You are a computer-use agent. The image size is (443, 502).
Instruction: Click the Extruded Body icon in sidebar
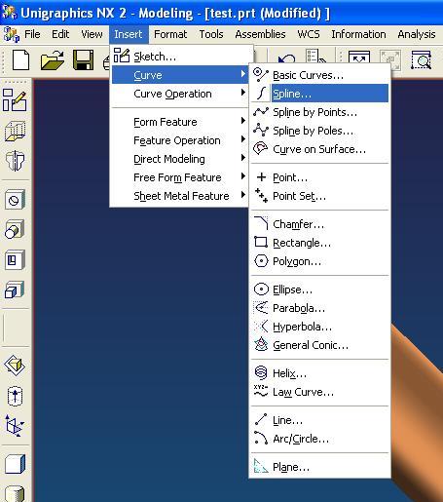[x=15, y=131]
